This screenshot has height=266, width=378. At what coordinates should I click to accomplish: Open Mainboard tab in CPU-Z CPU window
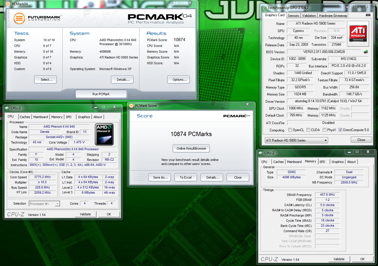41,117
